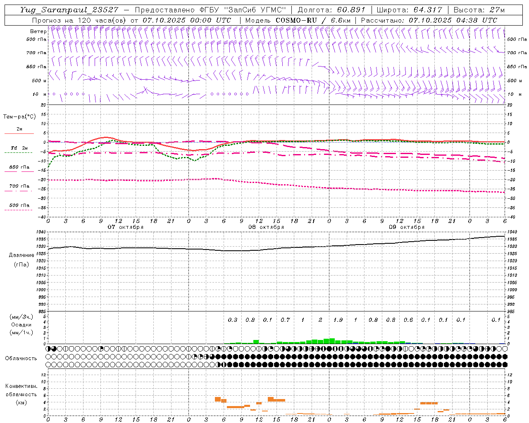Select the 07 октября date label
Screen dimensions: 529x423
point(125,227)
